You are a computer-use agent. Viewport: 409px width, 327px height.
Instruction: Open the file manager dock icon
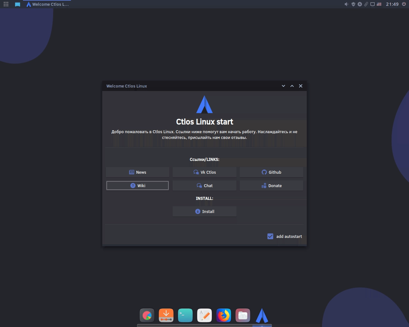pos(243,316)
